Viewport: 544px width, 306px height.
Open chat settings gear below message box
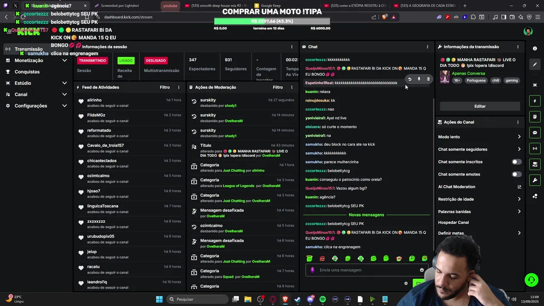(x=406, y=283)
